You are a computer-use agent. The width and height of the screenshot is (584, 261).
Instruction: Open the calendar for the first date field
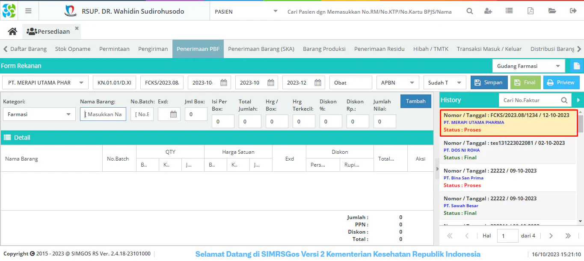tap(224, 82)
